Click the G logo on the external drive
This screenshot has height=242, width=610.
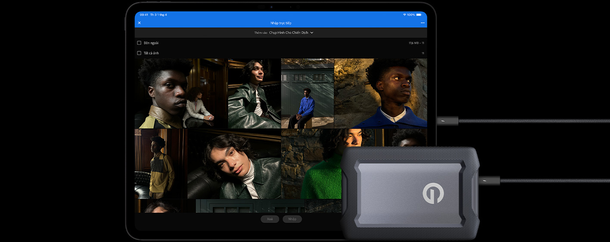point(433,192)
